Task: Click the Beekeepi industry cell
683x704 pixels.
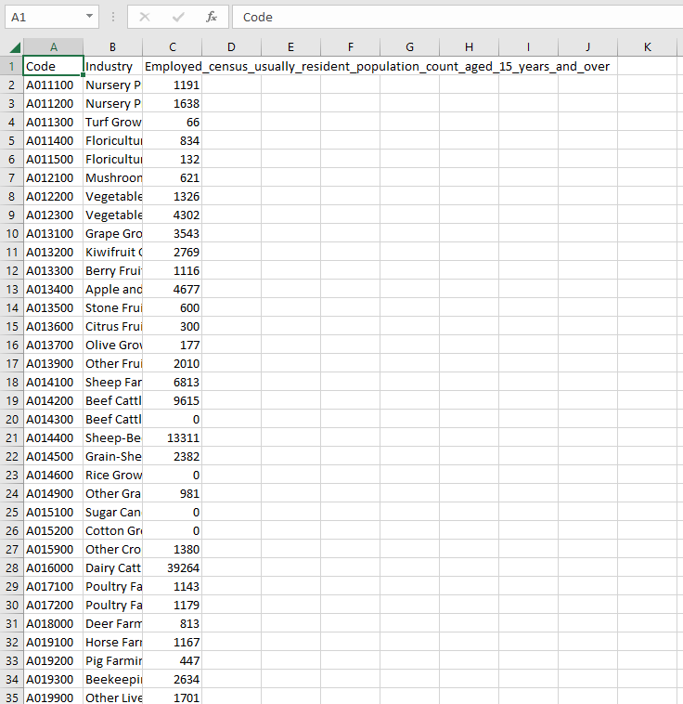Action: coord(112,679)
